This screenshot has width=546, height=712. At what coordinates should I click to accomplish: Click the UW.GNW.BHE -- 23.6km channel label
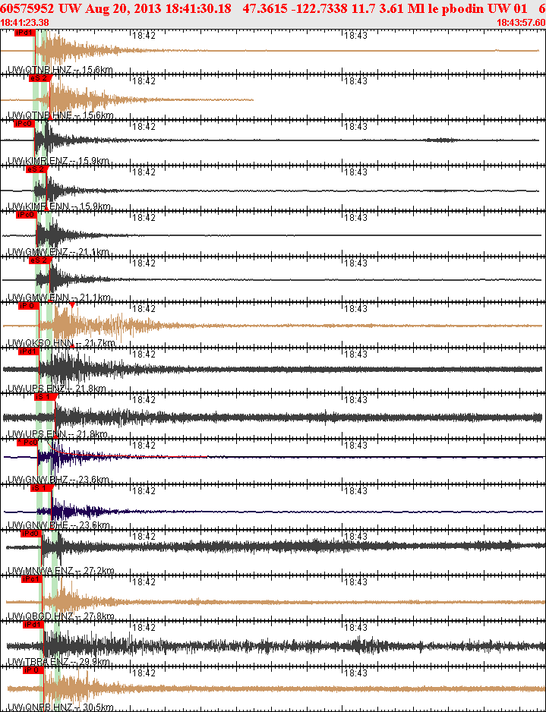click(58, 525)
